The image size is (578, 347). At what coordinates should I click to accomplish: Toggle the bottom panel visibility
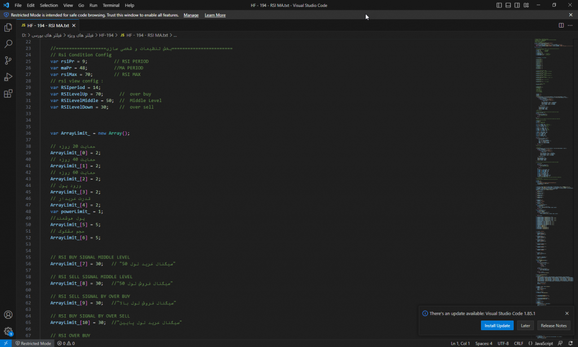coord(508,5)
